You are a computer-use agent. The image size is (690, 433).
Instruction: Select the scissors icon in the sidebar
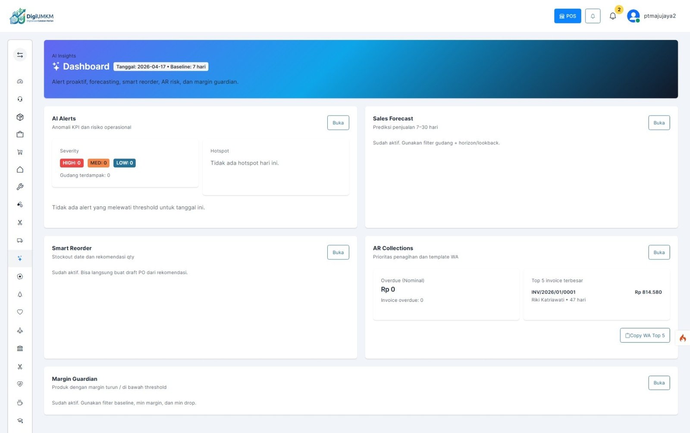pos(20,222)
